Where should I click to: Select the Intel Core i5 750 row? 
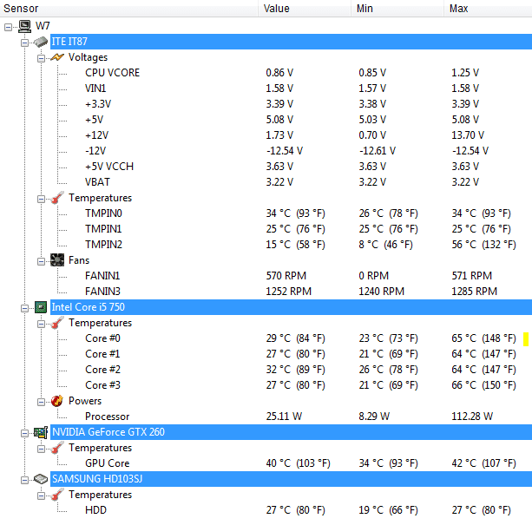pos(291,307)
